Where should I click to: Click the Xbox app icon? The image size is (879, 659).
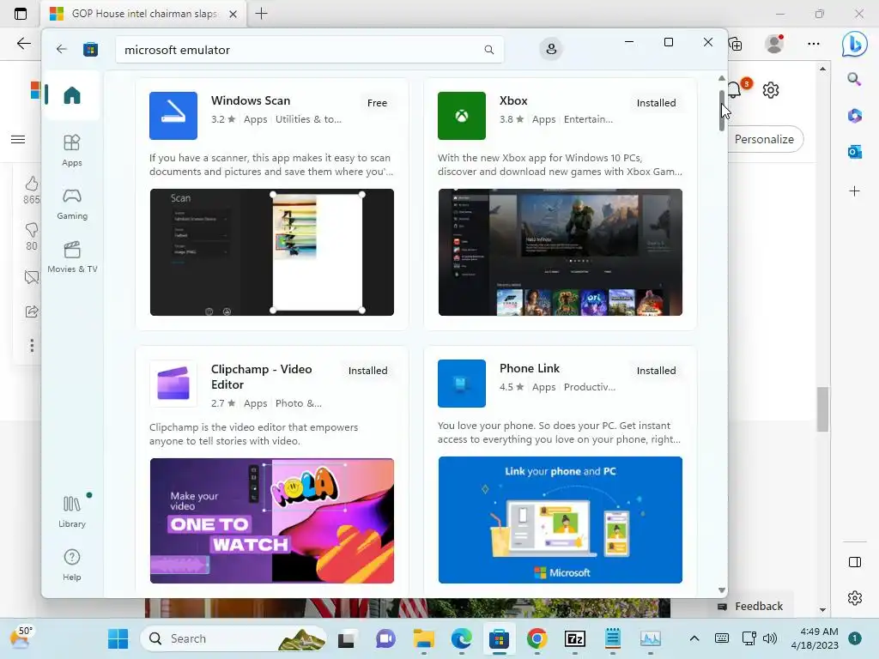pyautogui.click(x=461, y=116)
